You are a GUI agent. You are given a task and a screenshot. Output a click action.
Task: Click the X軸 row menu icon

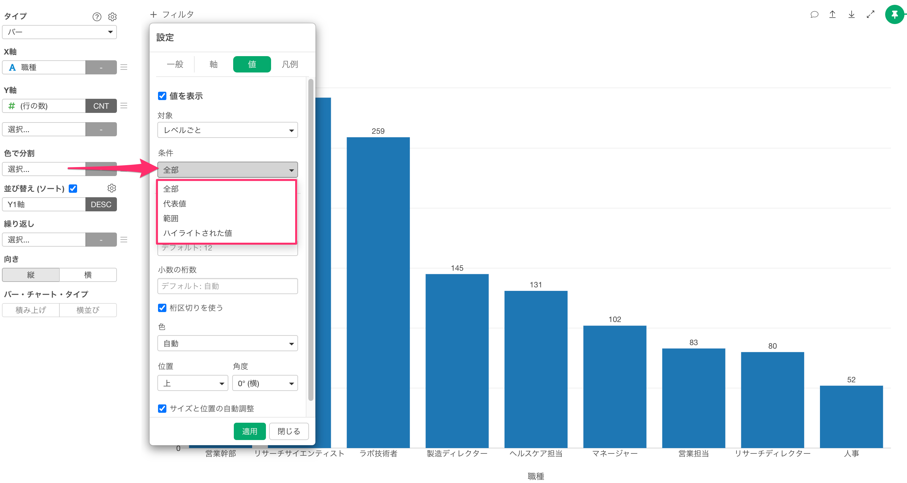point(124,67)
